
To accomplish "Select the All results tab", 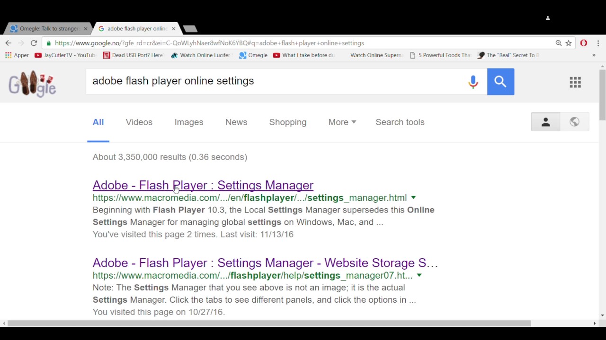I will click(x=98, y=122).
